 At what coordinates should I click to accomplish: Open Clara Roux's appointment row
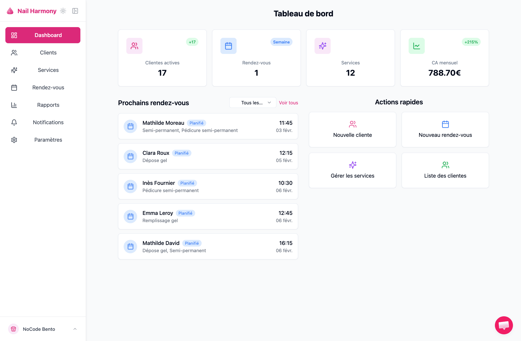pos(208,156)
